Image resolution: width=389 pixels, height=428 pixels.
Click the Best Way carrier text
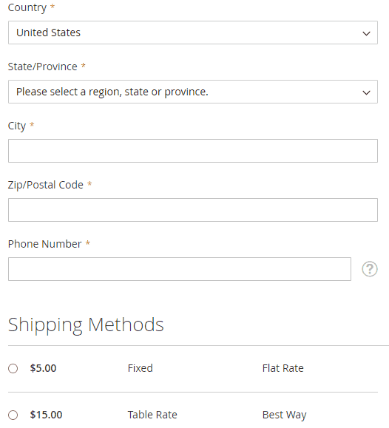[285, 415]
